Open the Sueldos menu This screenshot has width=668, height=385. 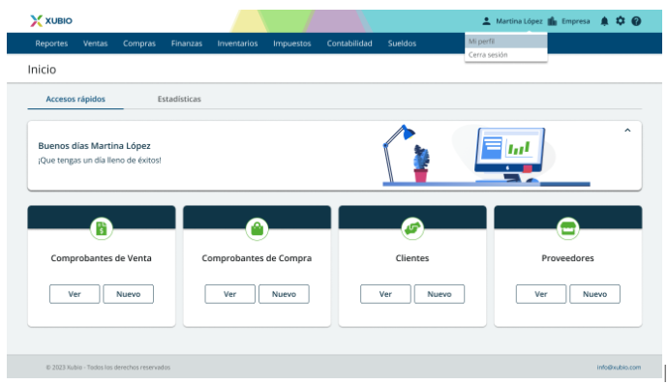pyautogui.click(x=402, y=44)
